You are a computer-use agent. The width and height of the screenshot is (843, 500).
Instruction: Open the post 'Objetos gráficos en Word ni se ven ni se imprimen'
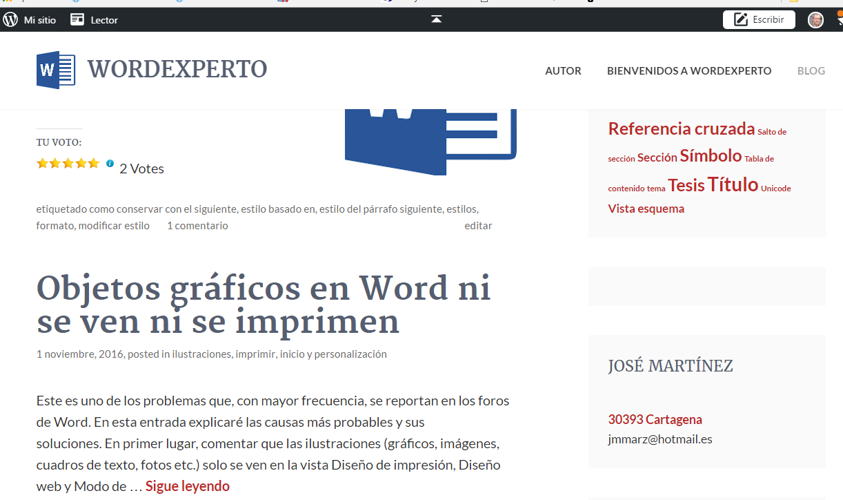(264, 305)
